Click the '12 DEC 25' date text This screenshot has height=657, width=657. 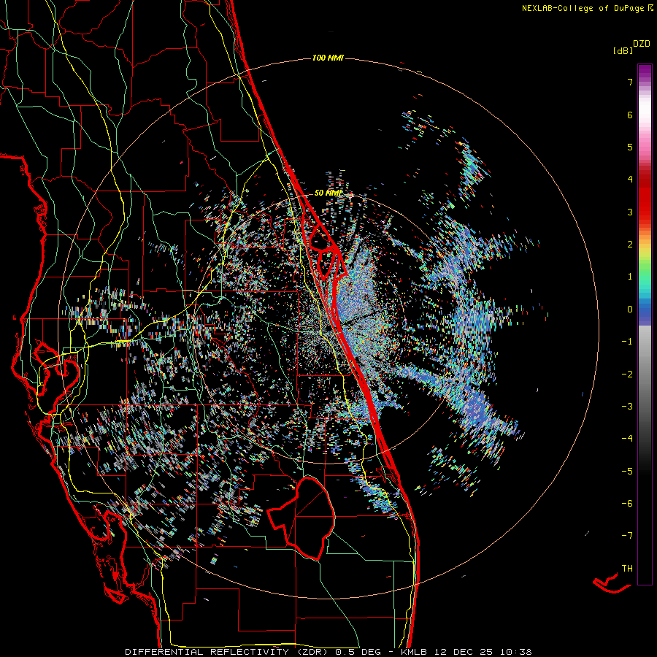[x=463, y=652]
